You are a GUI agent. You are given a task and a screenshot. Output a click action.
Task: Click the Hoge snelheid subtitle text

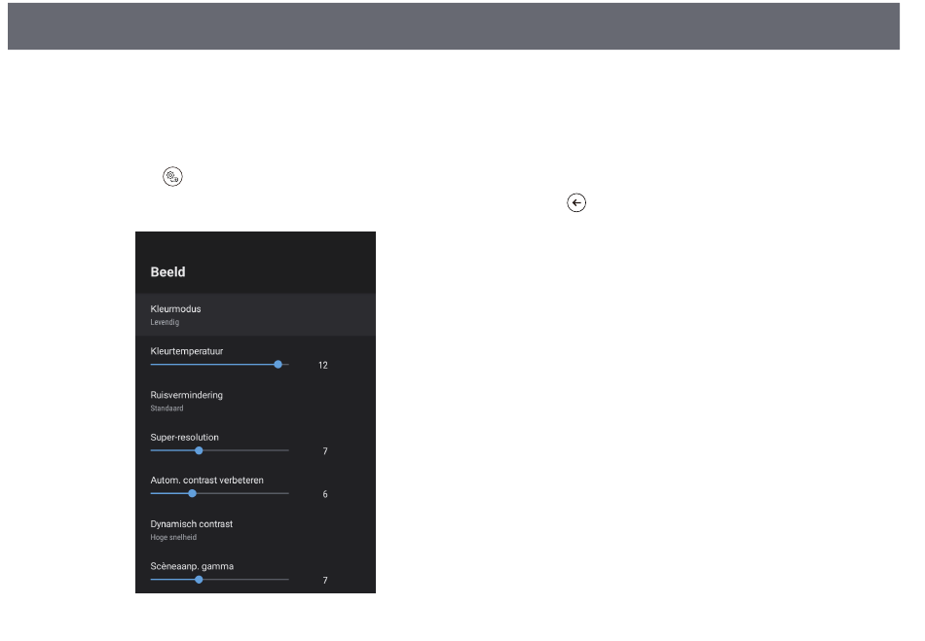click(x=173, y=537)
